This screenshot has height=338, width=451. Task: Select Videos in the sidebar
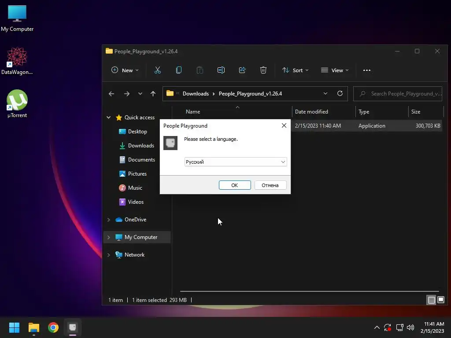pyautogui.click(x=136, y=202)
